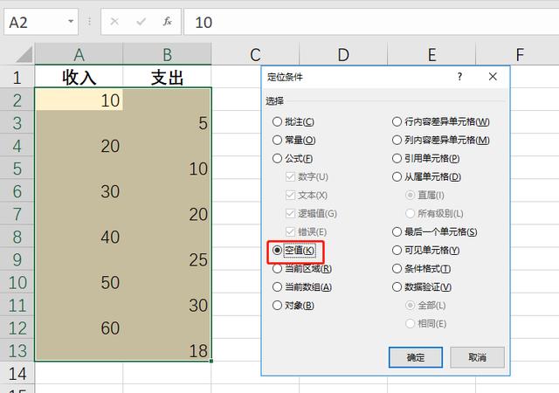
Task: Select column D header
Action: (x=343, y=54)
